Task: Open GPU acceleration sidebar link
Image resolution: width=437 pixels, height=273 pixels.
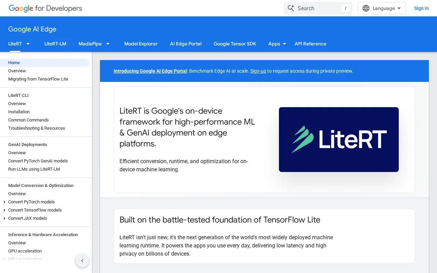Action: (25, 251)
